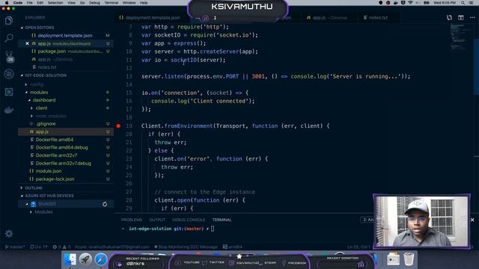This screenshot has width=479, height=269.
Task: Click the amd64 platform status bar item
Action: tap(232, 247)
